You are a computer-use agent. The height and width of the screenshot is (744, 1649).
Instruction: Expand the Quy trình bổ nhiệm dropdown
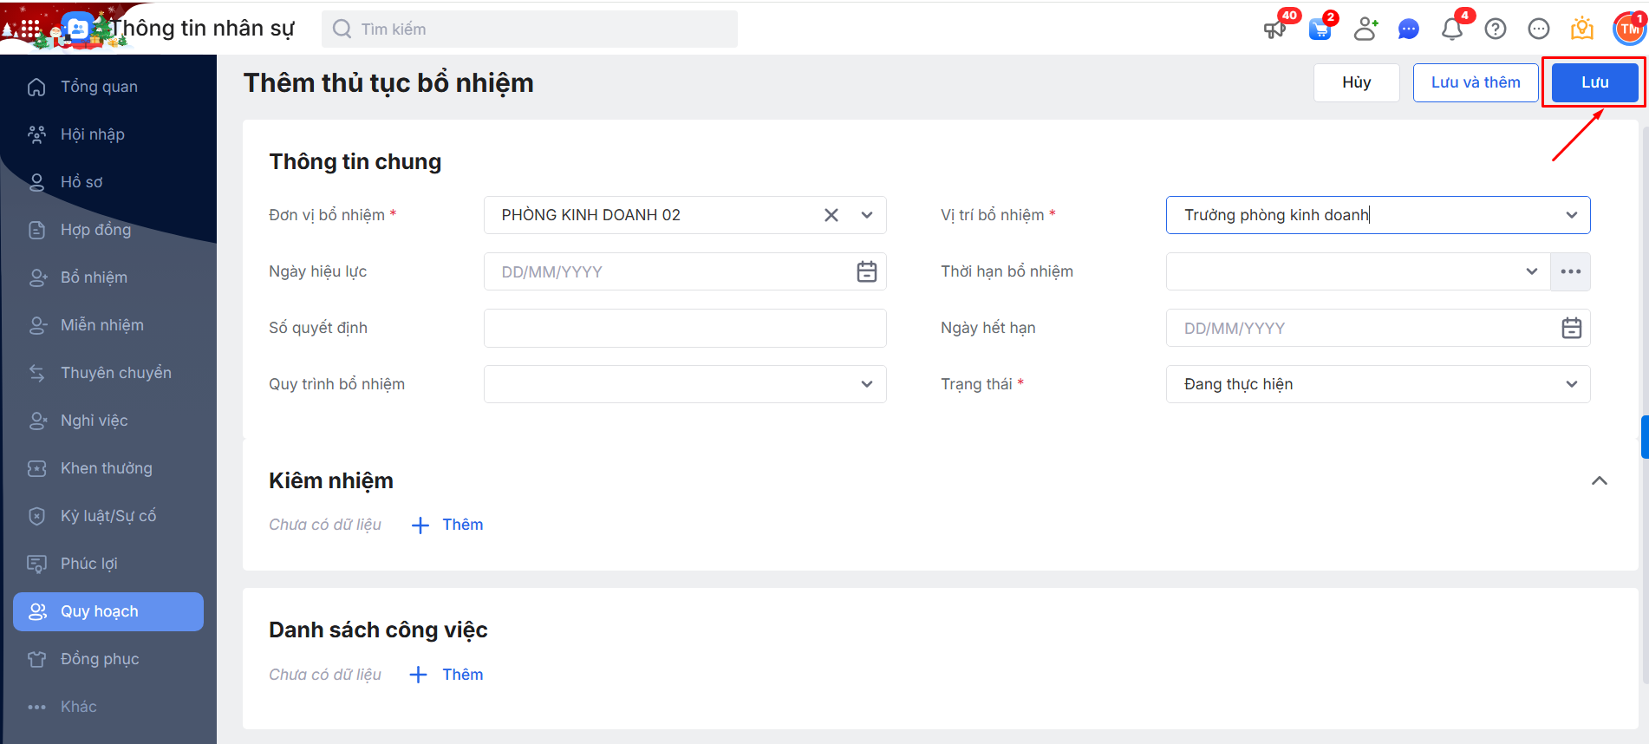(x=866, y=384)
